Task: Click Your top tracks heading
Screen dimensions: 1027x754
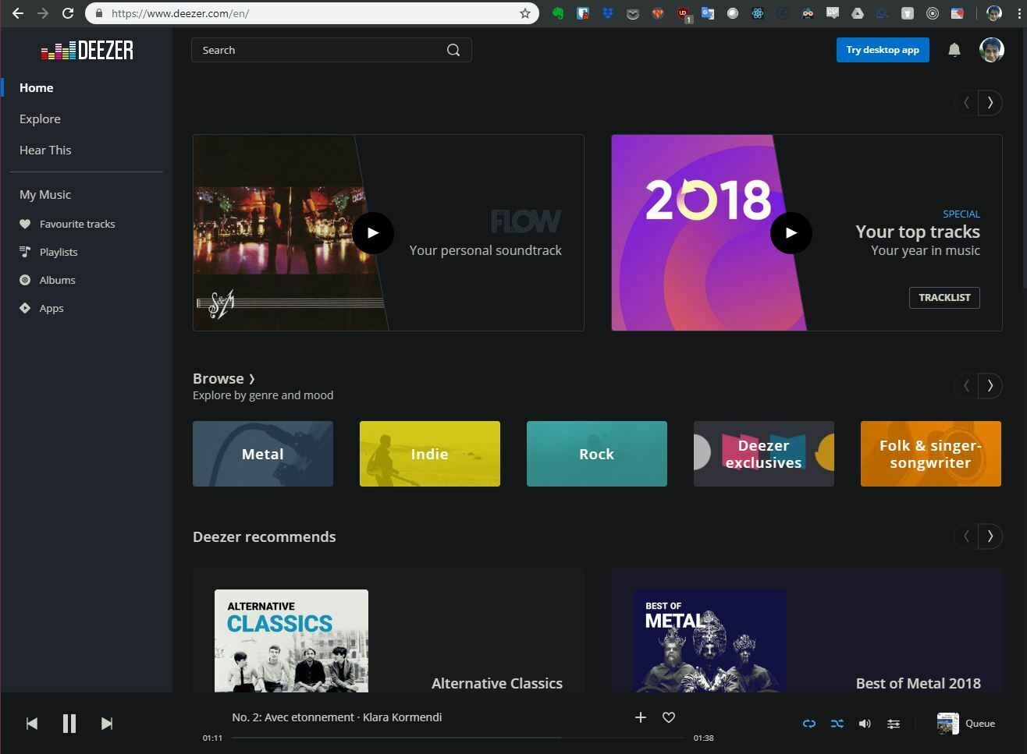Action: pos(918,232)
